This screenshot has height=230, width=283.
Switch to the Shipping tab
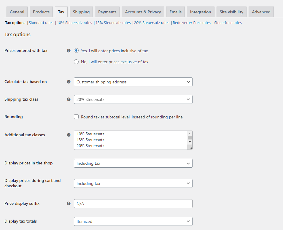coord(81,12)
